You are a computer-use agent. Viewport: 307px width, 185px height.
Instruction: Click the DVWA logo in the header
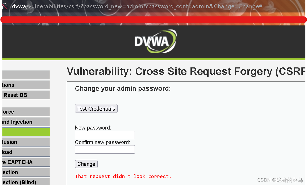[x=155, y=41]
